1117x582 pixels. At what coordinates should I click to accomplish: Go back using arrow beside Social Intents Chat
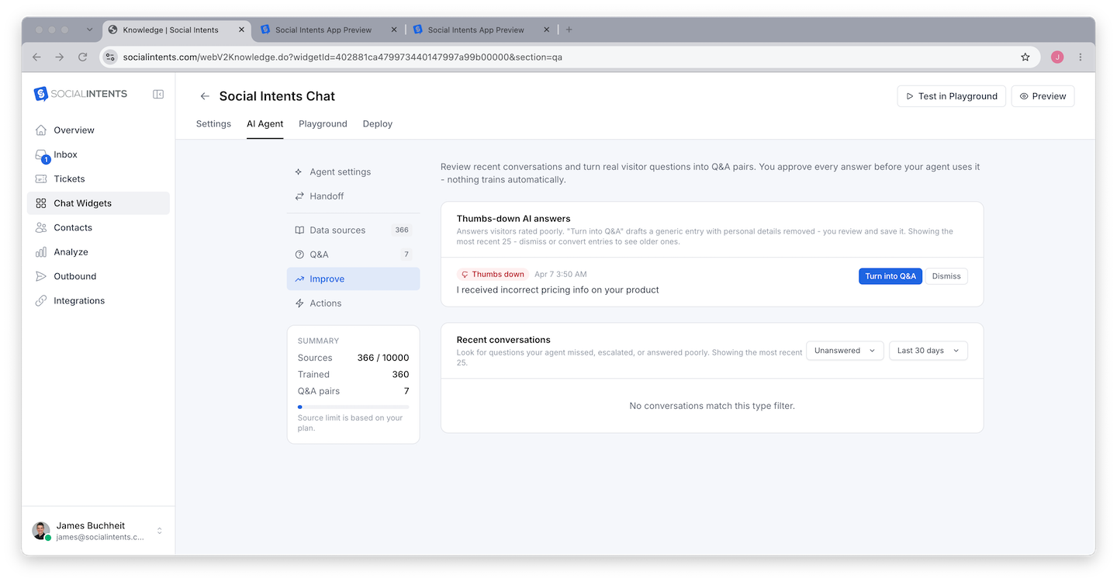(x=205, y=96)
